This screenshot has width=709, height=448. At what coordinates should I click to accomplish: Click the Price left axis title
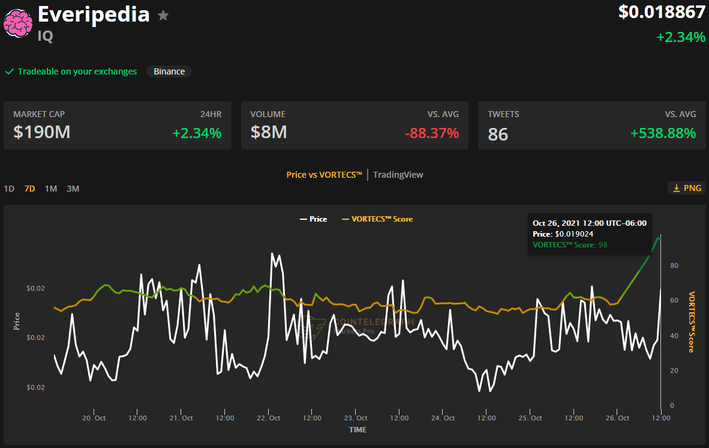point(17,321)
